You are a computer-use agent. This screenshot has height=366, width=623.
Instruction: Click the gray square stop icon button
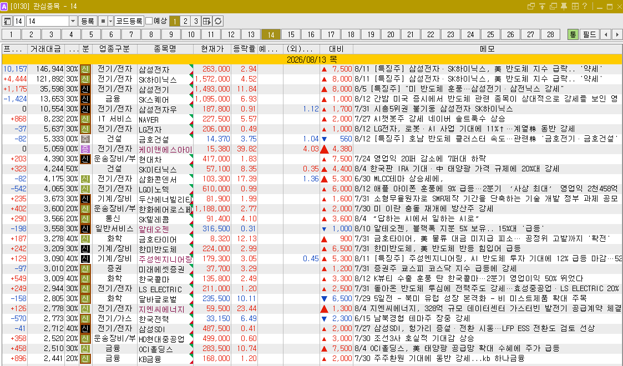pos(103,21)
